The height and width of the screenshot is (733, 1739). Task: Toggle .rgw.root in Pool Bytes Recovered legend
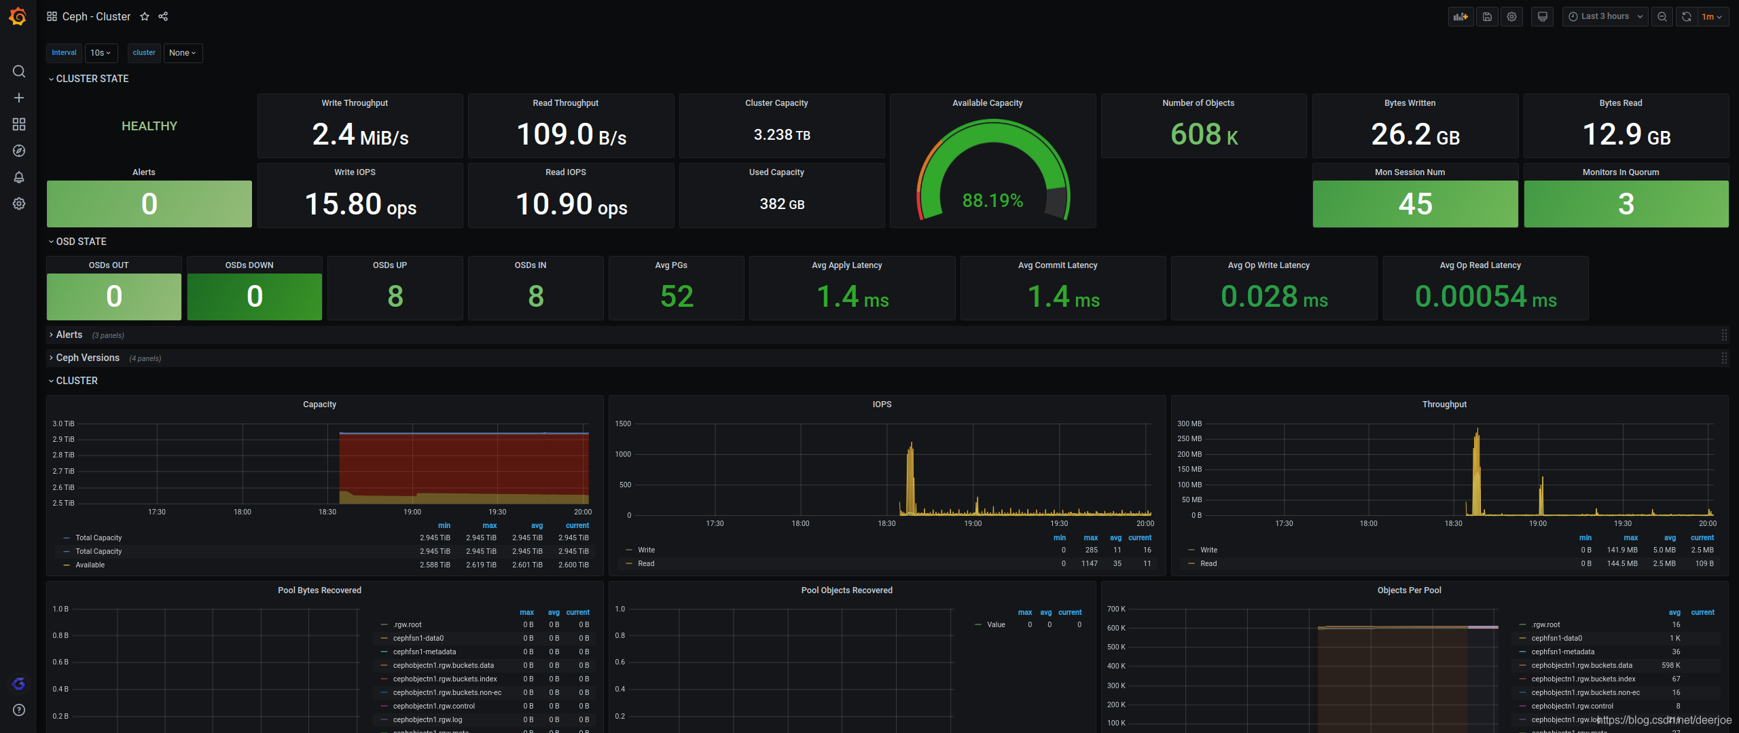408,624
